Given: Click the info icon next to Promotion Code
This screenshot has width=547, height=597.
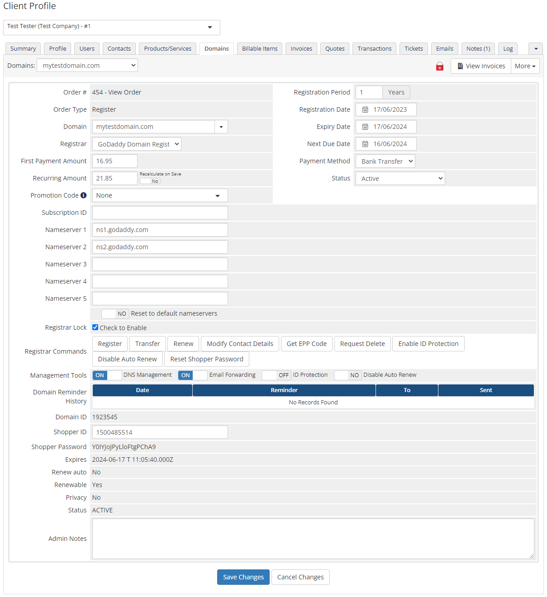Looking at the screenshot, I should pyautogui.click(x=84, y=195).
